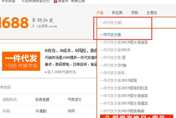Choose suggestion 一件代发女装2019
Screen dimensions: 176x118
coord(115,50)
